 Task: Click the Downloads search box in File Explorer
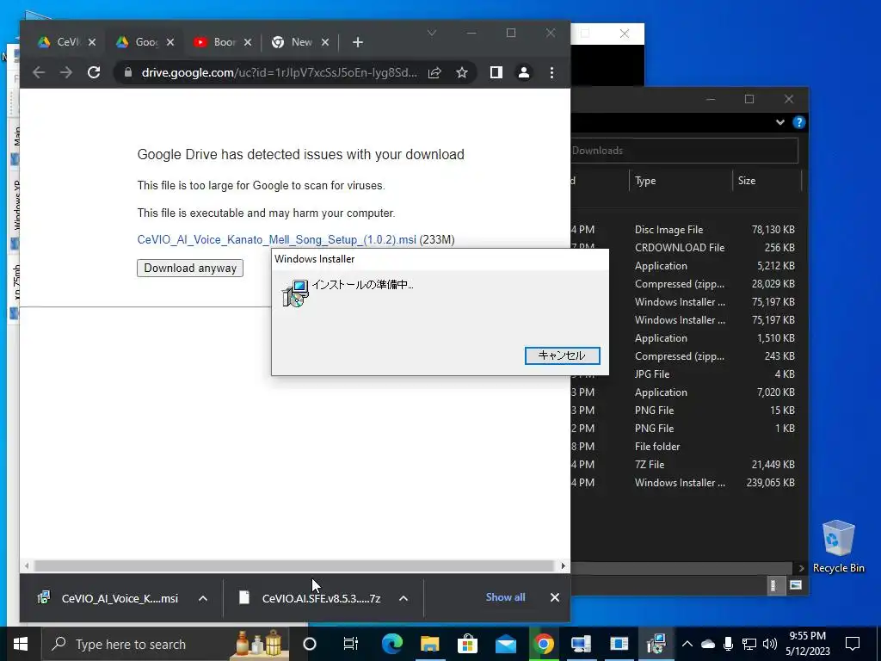pyautogui.click(x=684, y=151)
